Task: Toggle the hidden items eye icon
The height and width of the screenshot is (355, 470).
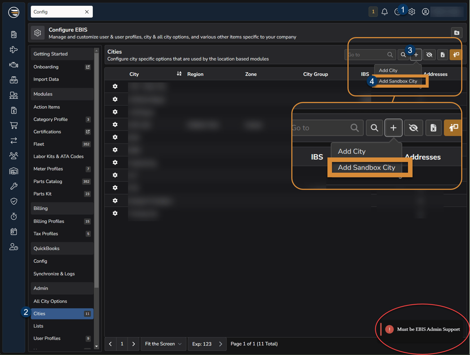Action: pos(429,55)
